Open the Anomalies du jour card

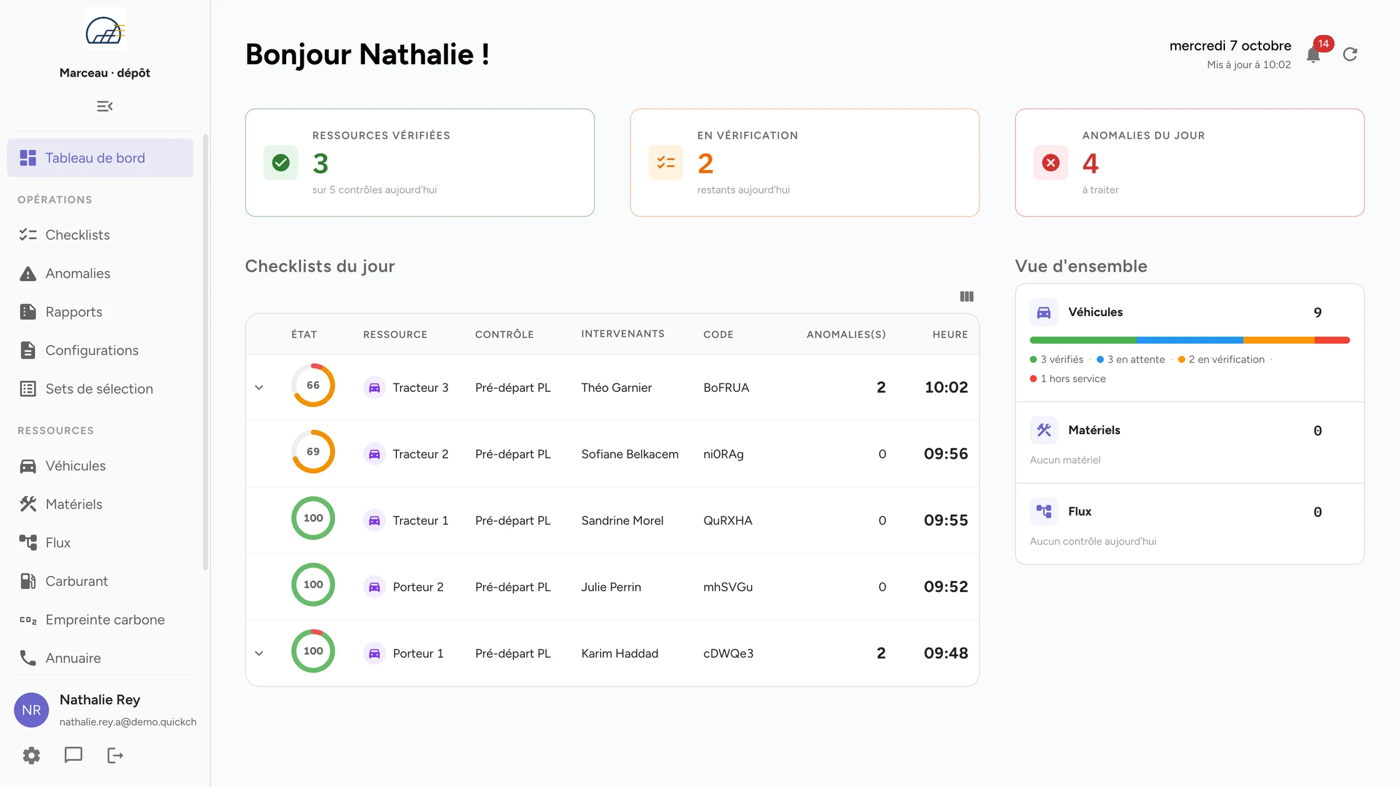[1190, 162]
